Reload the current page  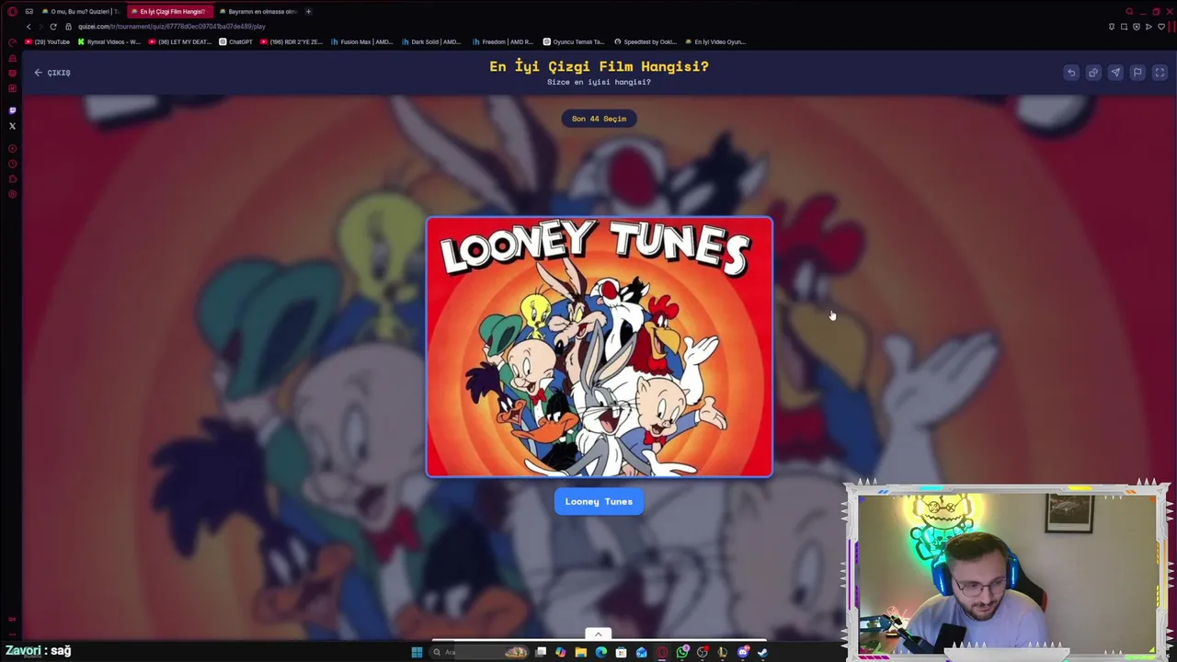(53, 27)
